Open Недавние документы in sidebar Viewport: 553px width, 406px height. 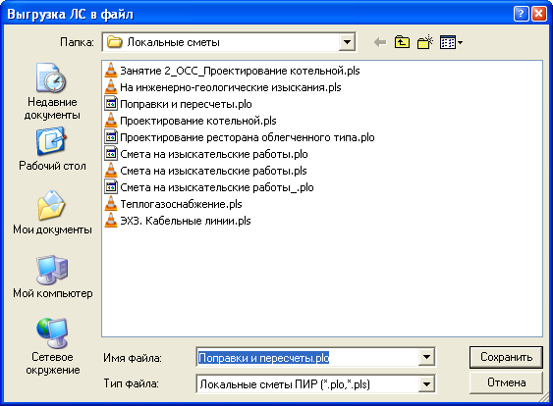(52, 92)
